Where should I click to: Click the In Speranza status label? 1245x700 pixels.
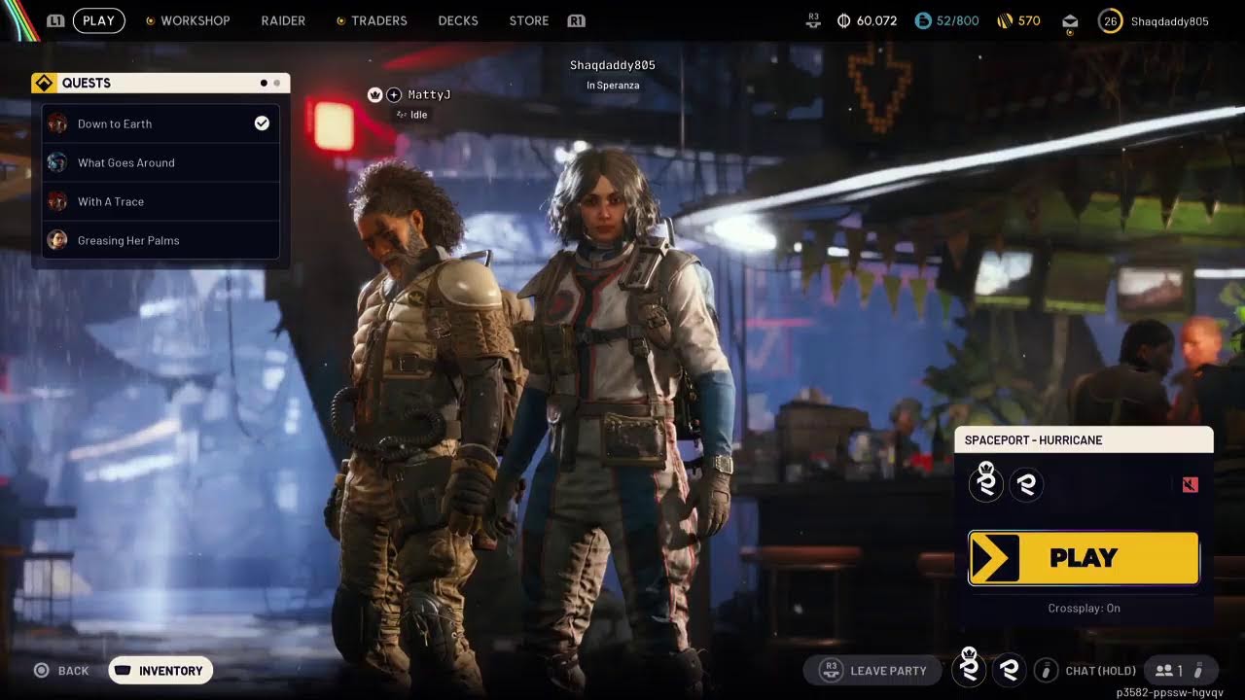pos(613,86)
